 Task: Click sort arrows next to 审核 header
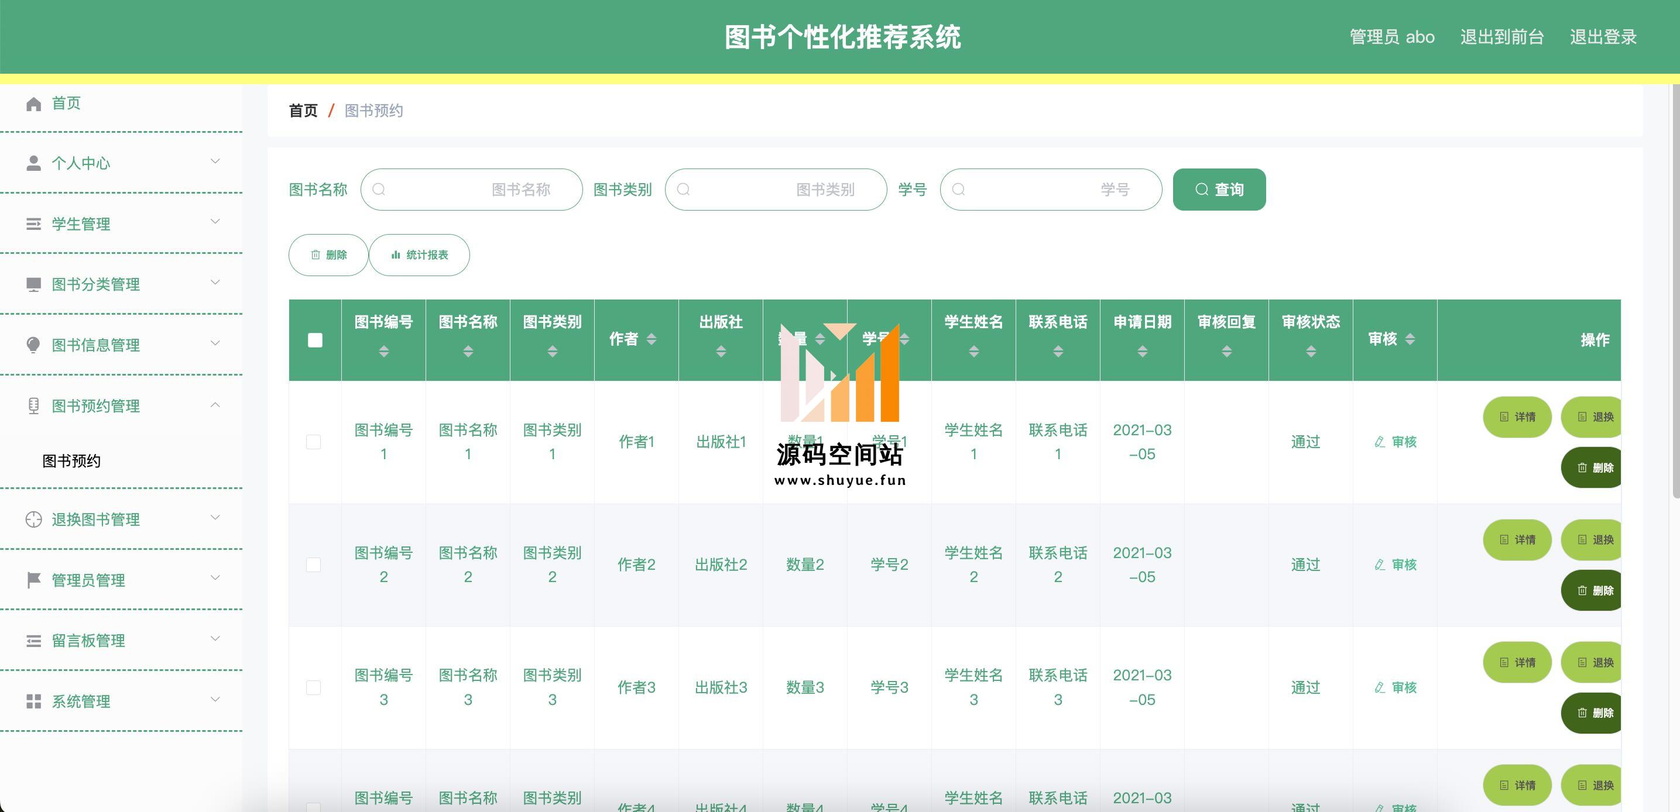click(1410, 339)
